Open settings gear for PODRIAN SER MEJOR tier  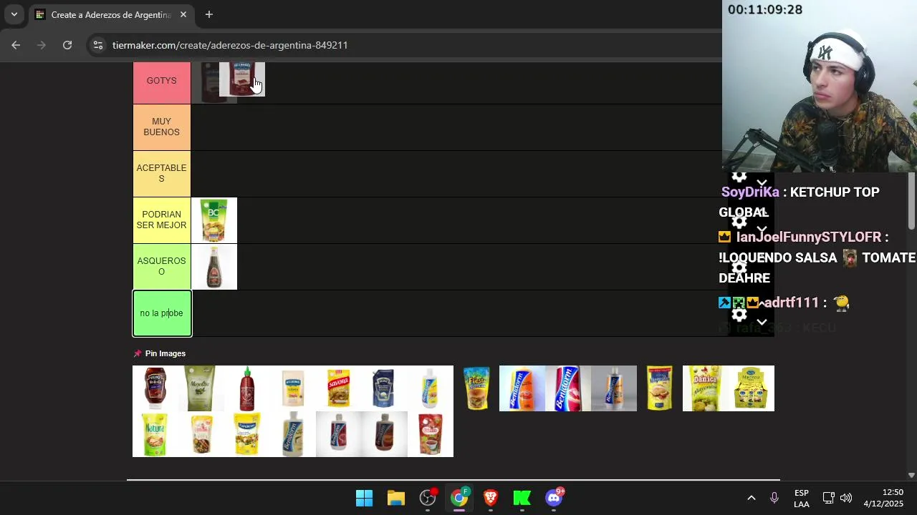coord(739,222)
